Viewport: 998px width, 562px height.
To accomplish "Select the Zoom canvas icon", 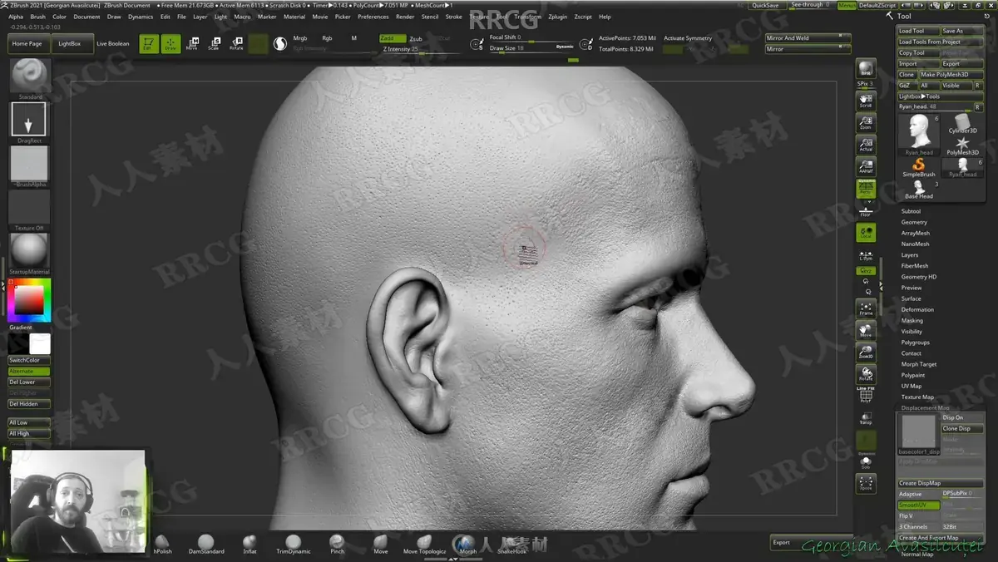I will pyautogui.click(x=866, y=122).
